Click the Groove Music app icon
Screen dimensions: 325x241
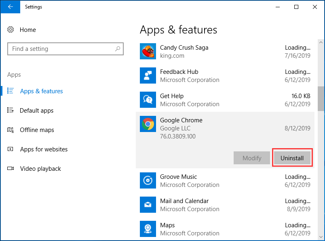point(148,180)
